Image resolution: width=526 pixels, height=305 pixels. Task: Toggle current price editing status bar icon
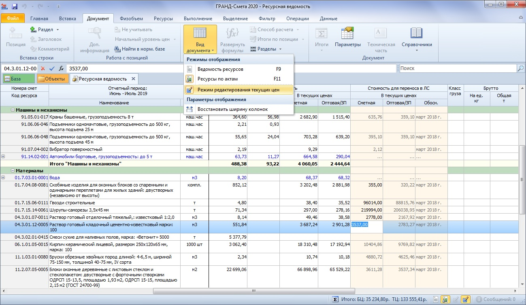click(465, 300)
